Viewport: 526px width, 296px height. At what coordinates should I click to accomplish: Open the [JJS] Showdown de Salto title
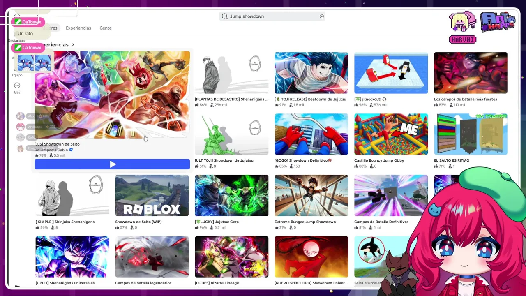click(x=57, y=144)
